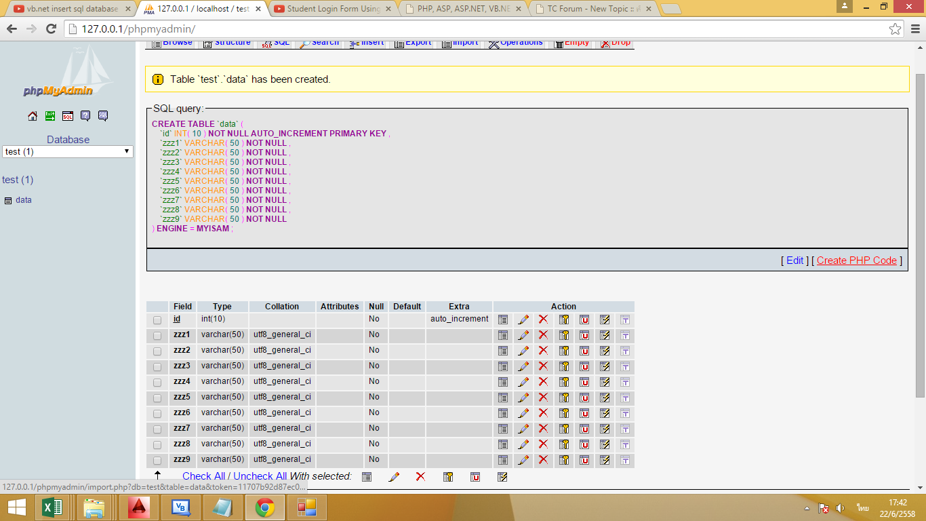The height and width of the screenshot is (521, 926).
Task: Click the Windows Start button
Action: point(16,507)
